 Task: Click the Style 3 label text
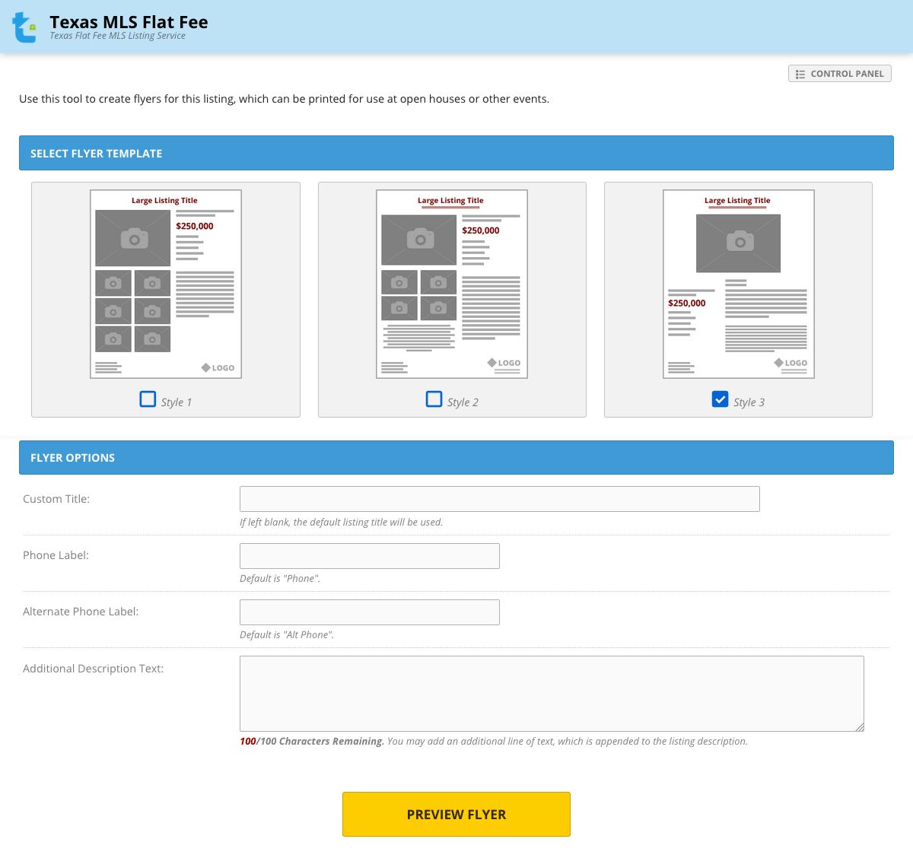coord(749,402)
